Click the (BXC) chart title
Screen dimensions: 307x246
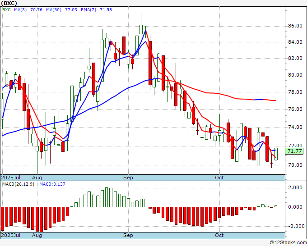(x=9, y=3)
